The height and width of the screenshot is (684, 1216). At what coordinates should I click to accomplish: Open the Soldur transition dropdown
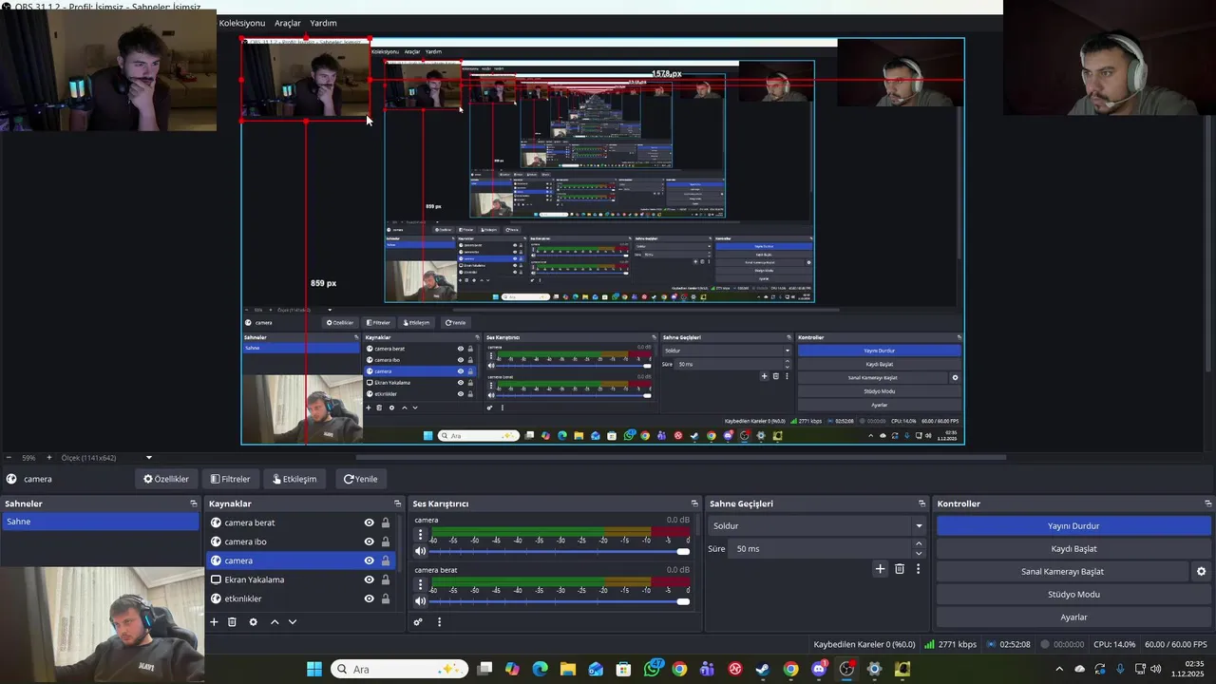click(x=817, y=525)
